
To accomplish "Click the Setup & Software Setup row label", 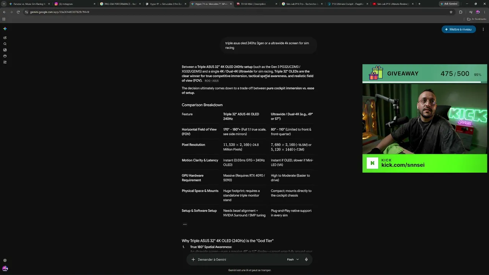I will [x=199, y=211].
